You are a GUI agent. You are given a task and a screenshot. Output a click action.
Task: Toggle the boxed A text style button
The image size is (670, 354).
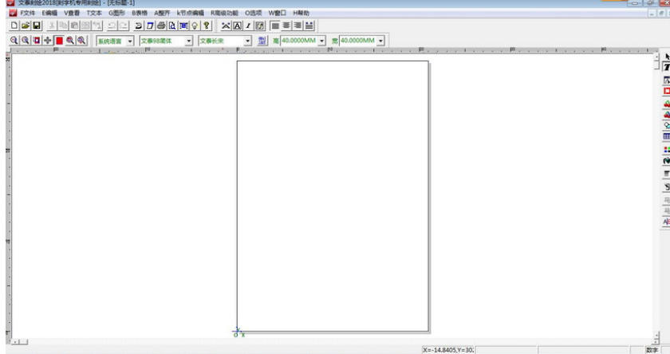click(237, 26)
